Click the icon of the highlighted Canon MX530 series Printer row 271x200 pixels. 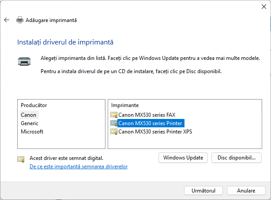point(114,123)
